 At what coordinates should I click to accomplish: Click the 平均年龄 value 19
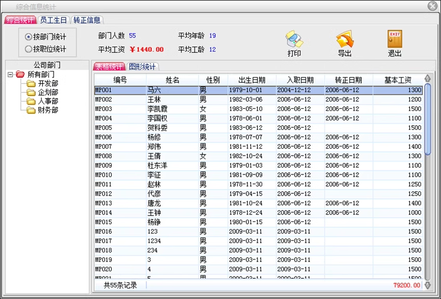click(x=213, y=36)
